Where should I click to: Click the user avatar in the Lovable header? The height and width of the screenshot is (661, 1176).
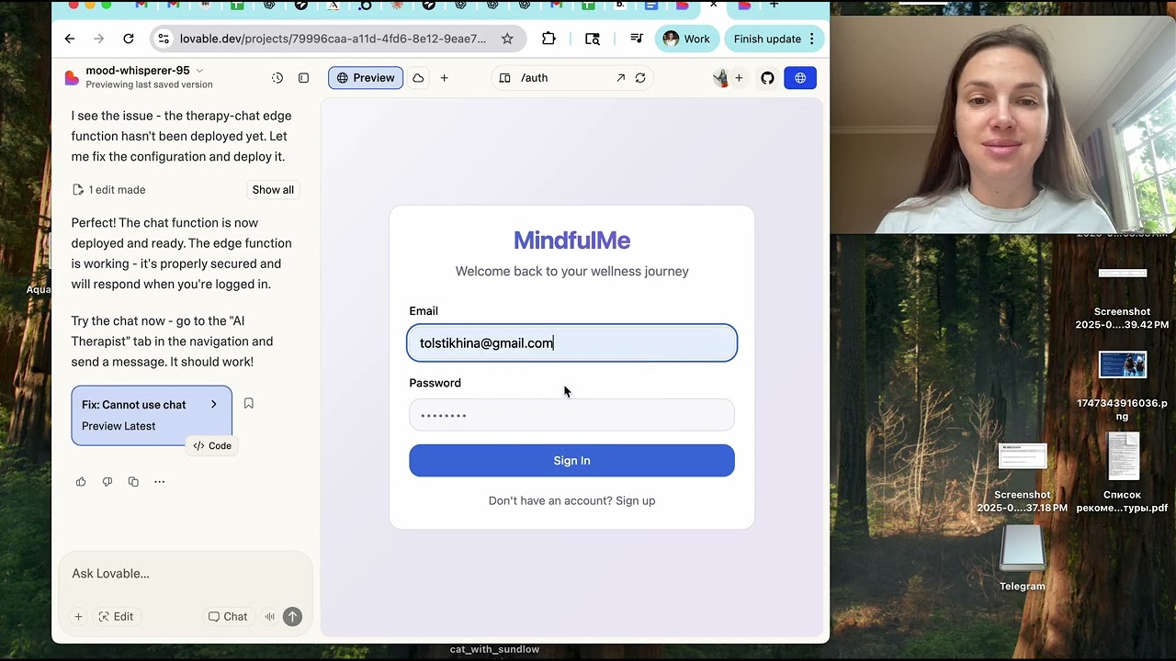pyautogui.click(x=721, y=78)
